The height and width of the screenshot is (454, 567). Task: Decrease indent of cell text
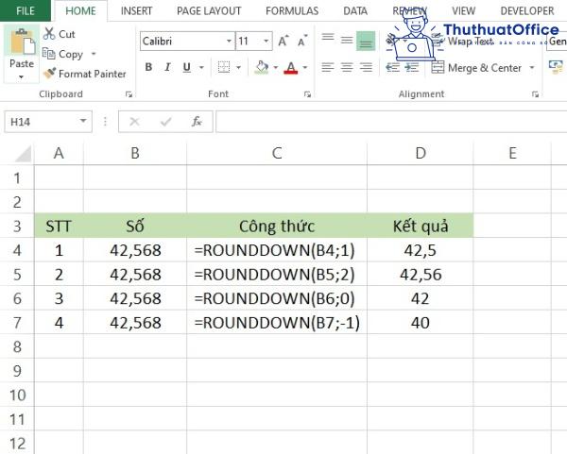tap(392, 67)
